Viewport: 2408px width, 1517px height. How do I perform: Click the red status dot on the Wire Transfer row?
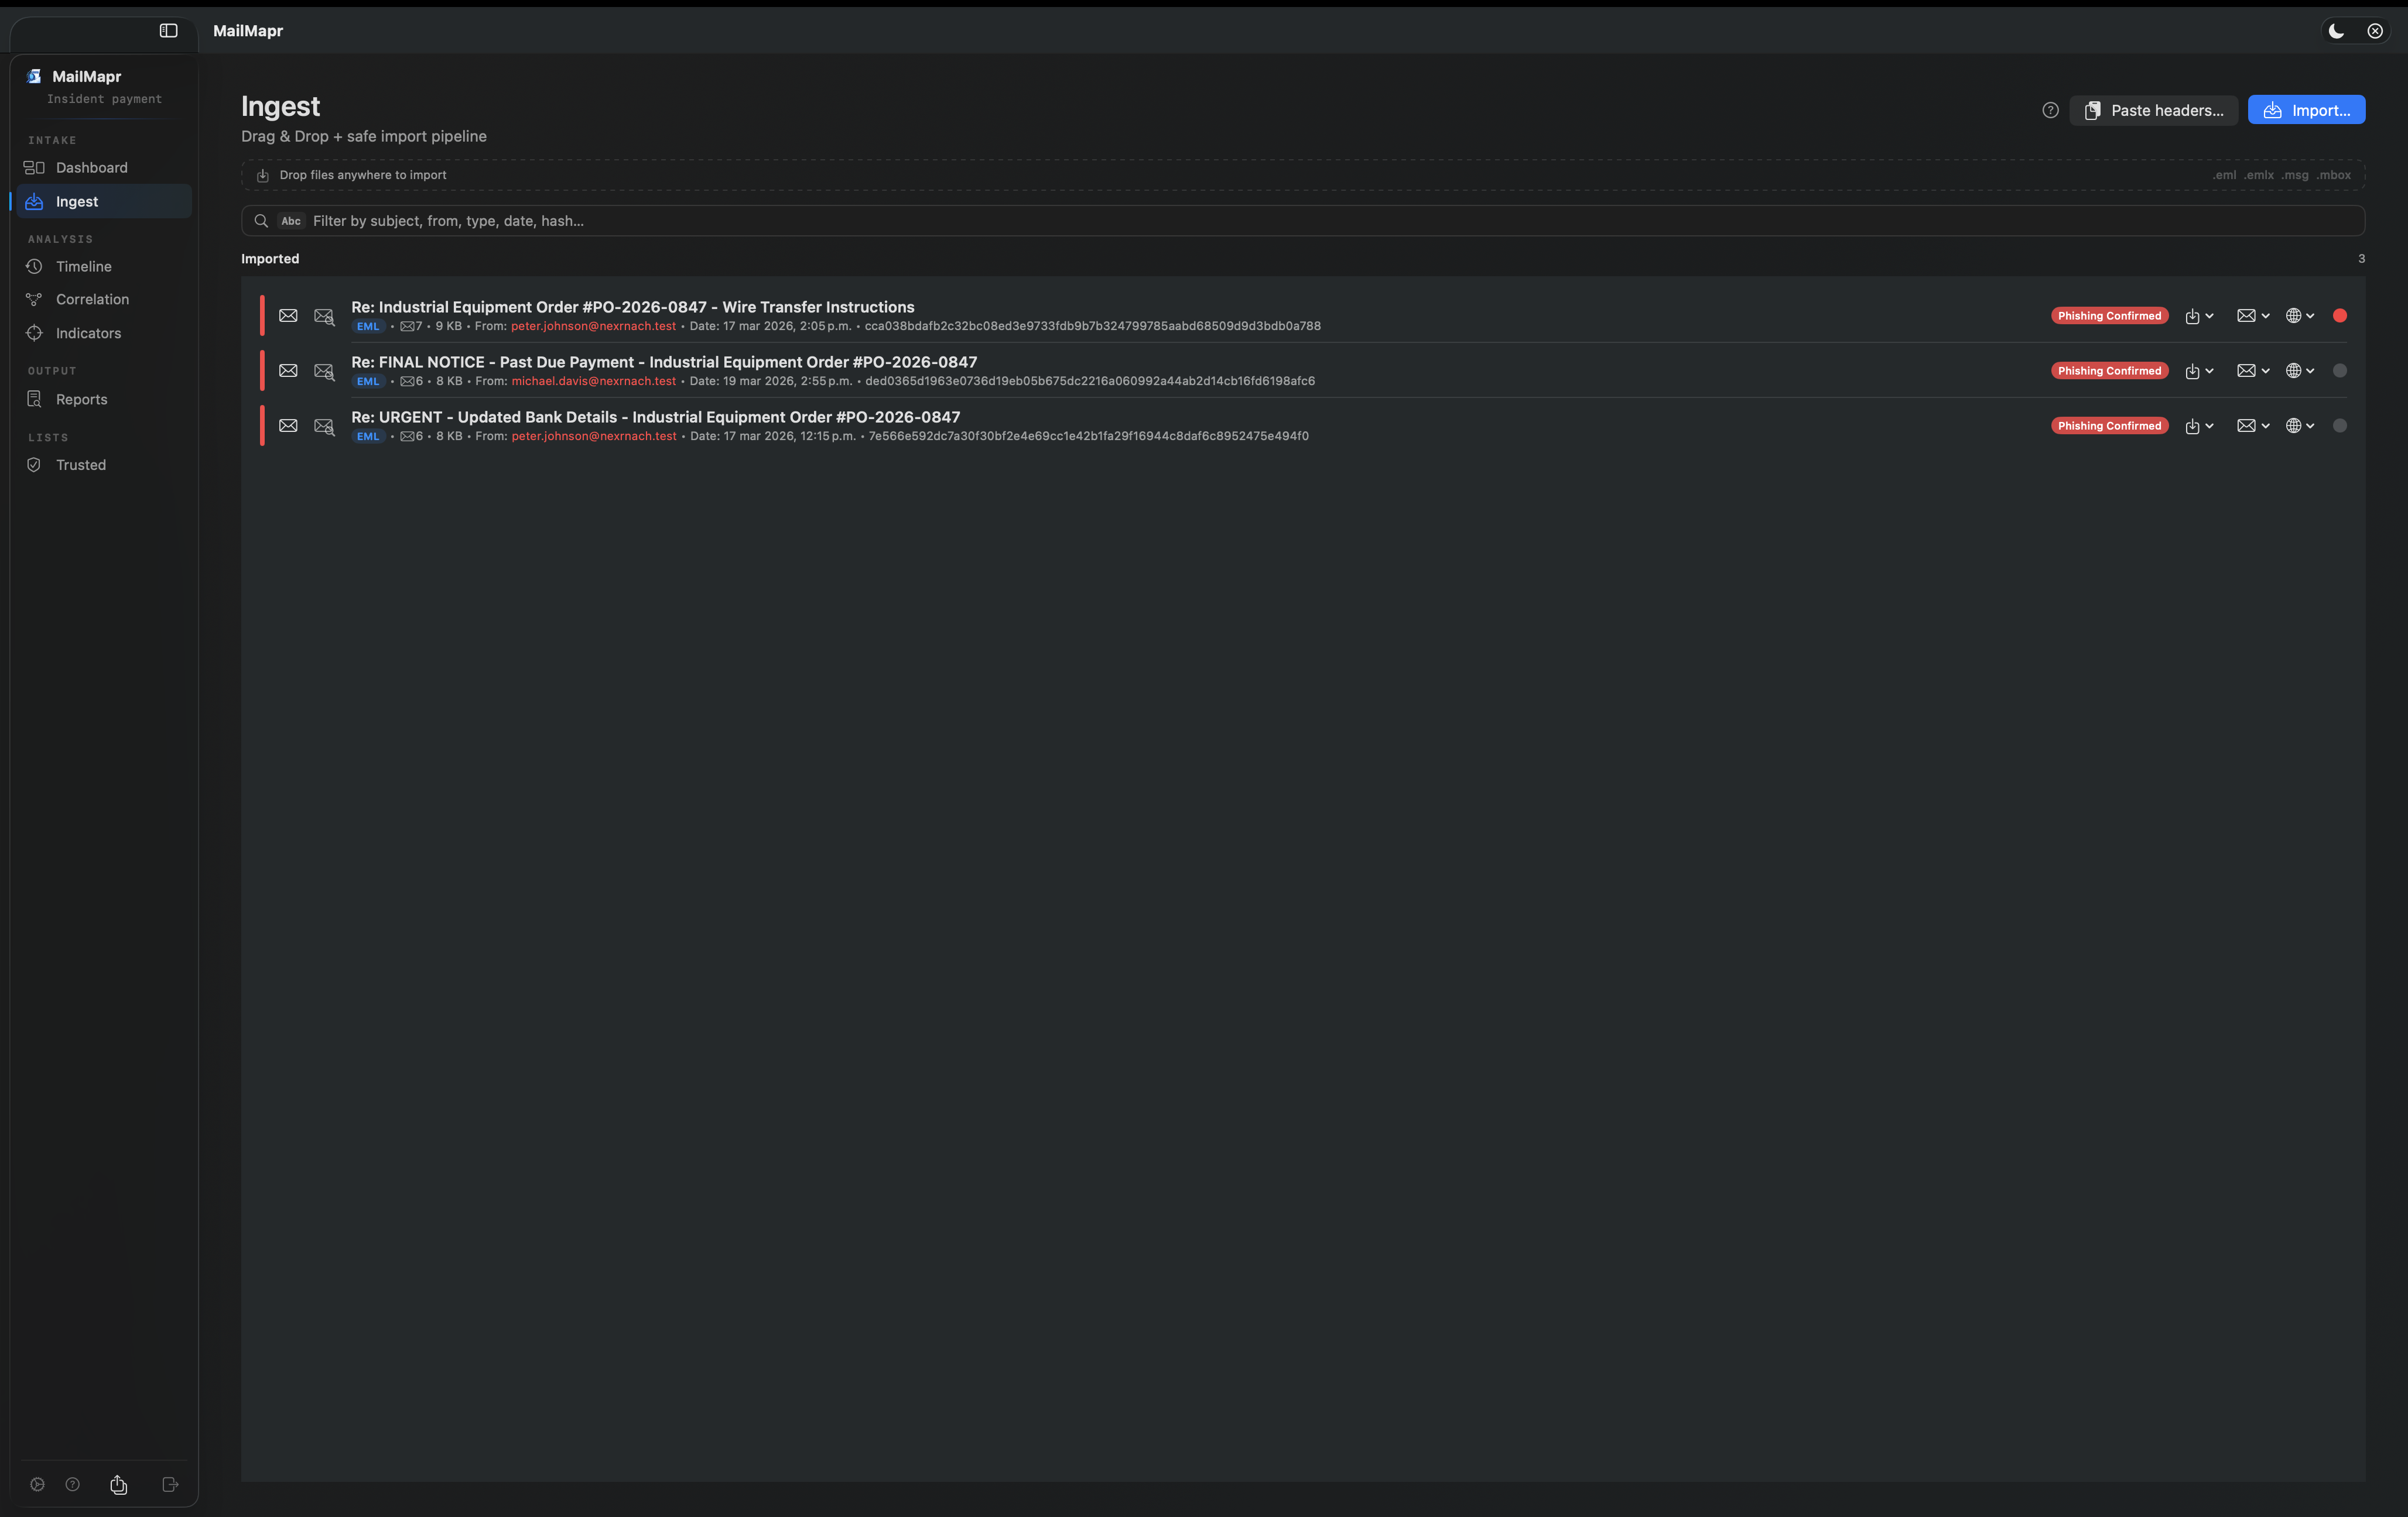click(x=2340, y=315)
